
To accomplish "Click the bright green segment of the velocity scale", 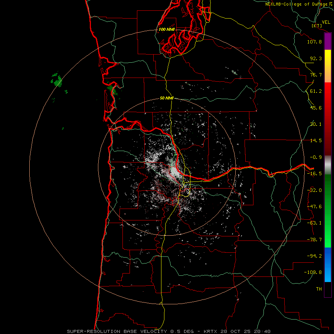I will coord(328,211).
